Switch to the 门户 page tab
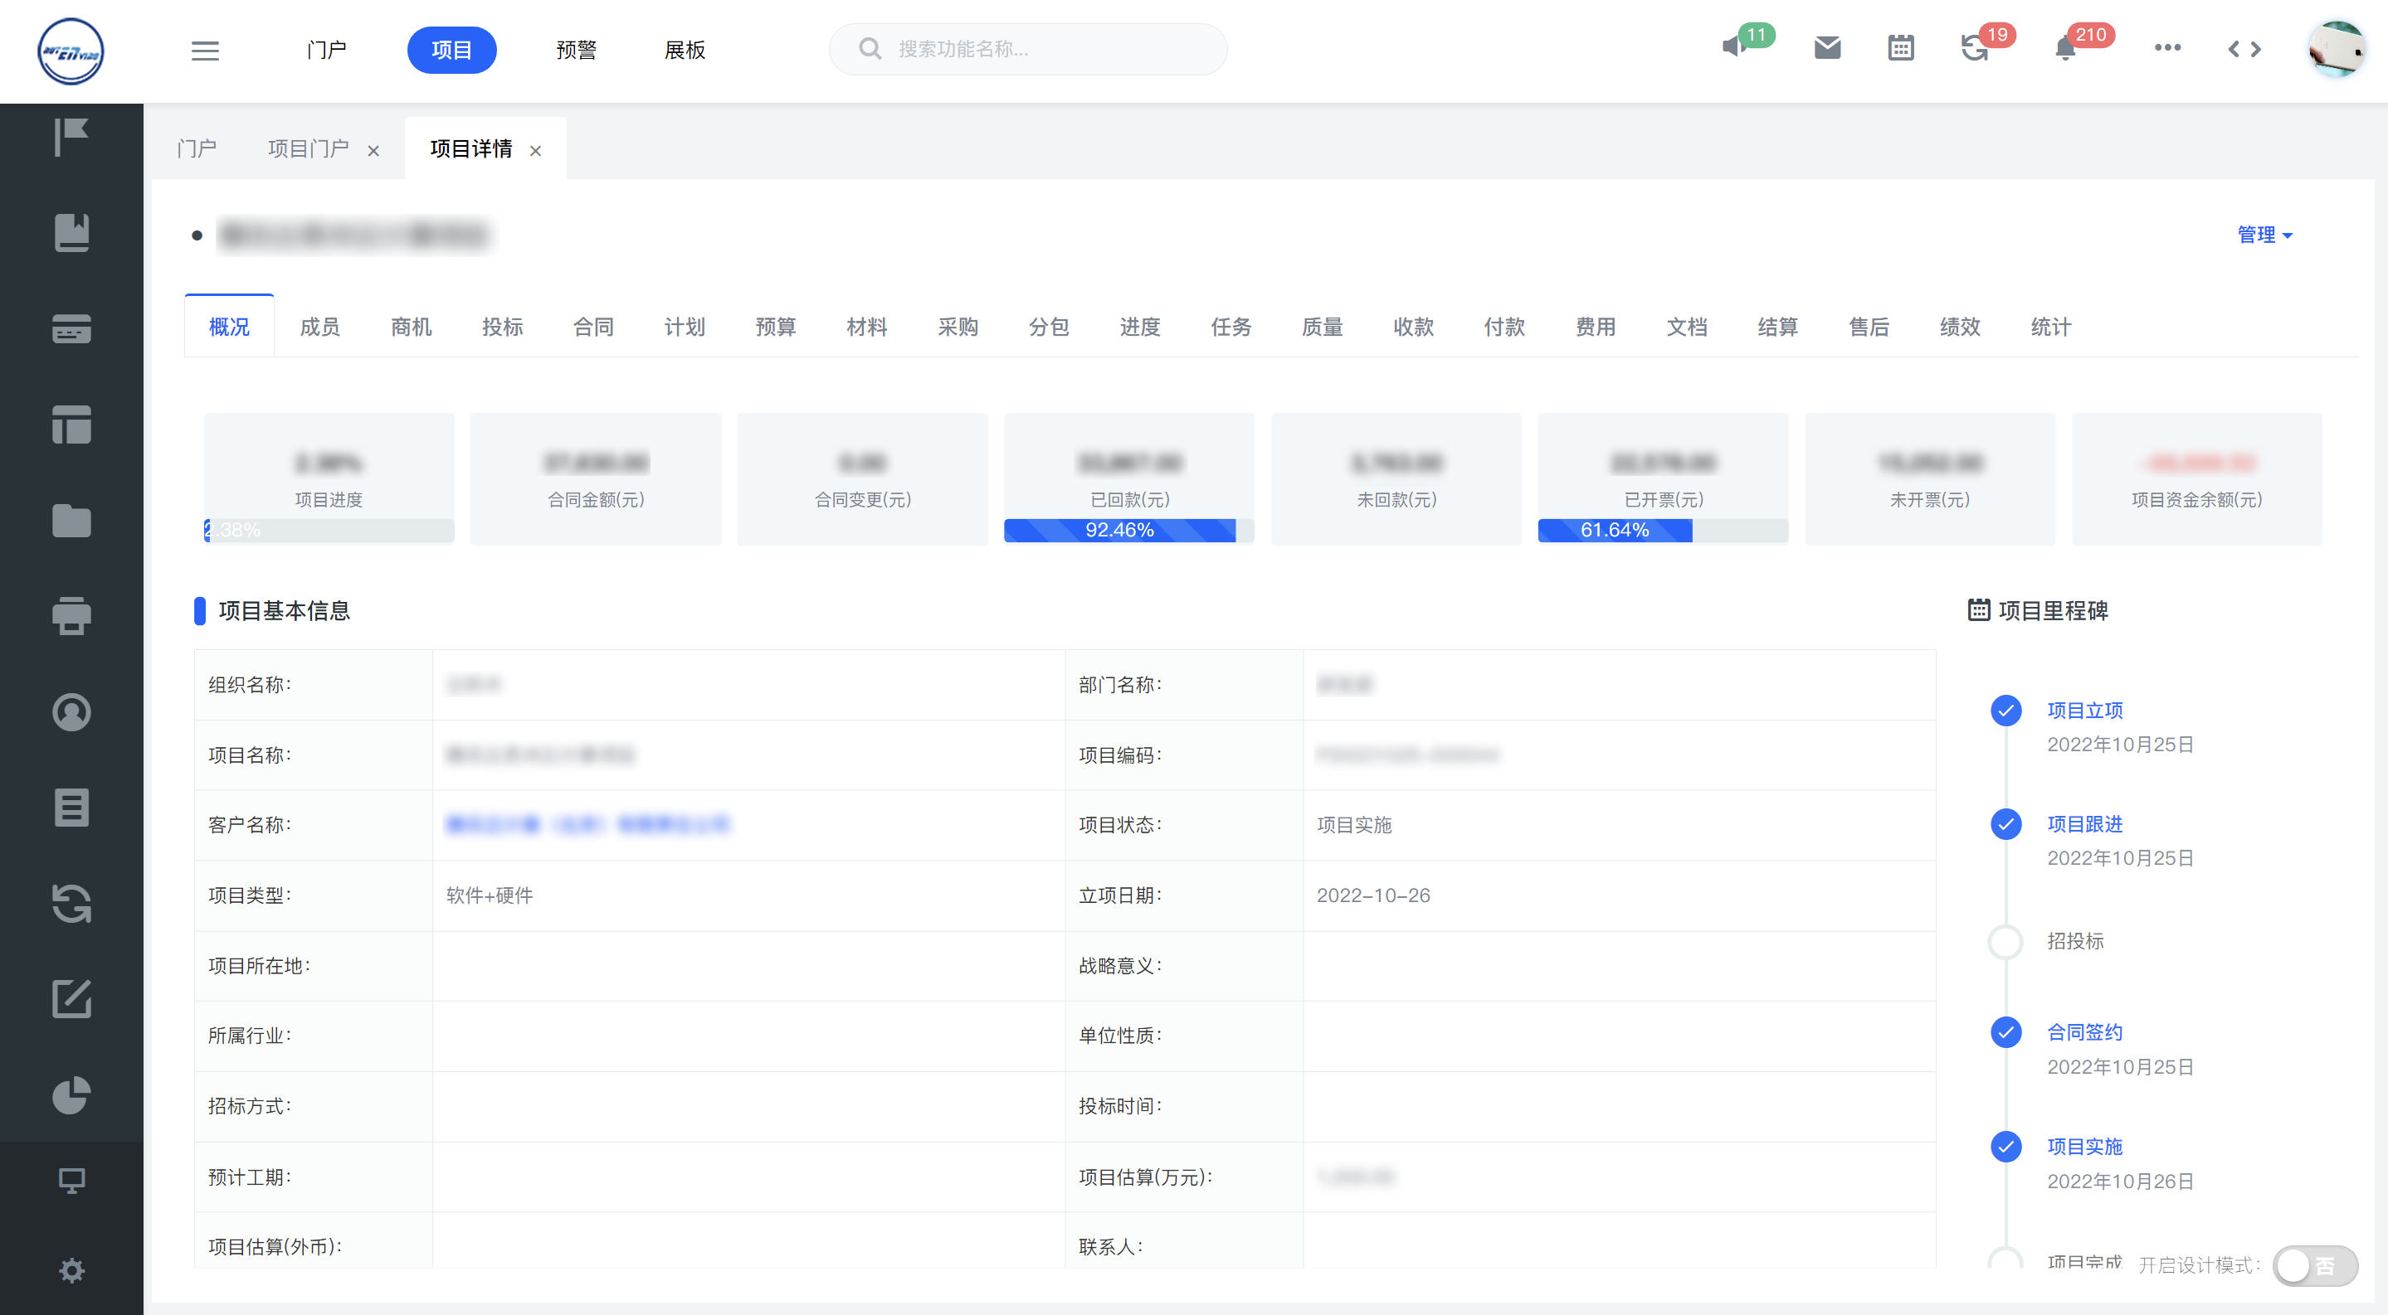The image size is (2388, 1315). 197,148
